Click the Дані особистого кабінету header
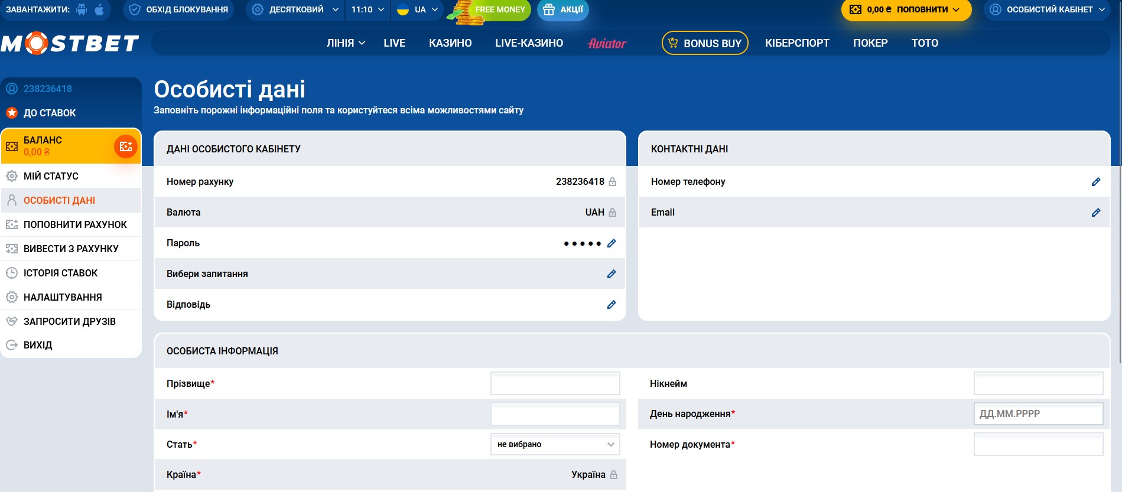The width and height of the screenshot is (1122, 492). point(233,149)
